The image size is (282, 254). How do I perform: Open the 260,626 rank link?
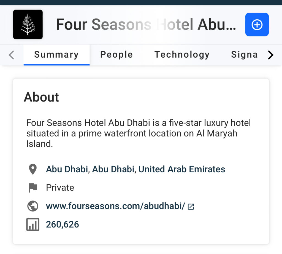pos(63,224)
